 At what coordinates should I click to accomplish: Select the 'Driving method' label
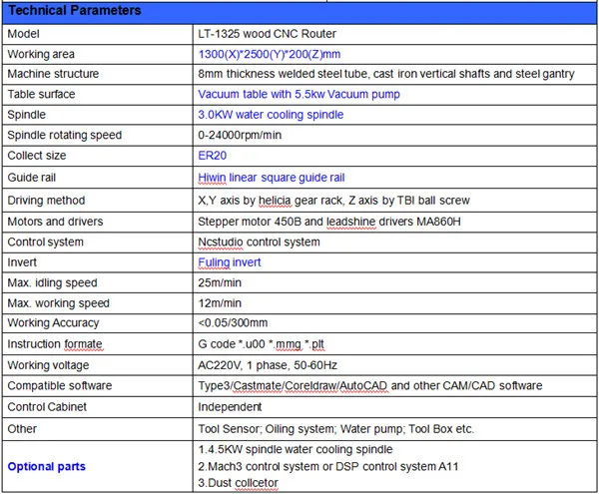(x=46, y=201)
